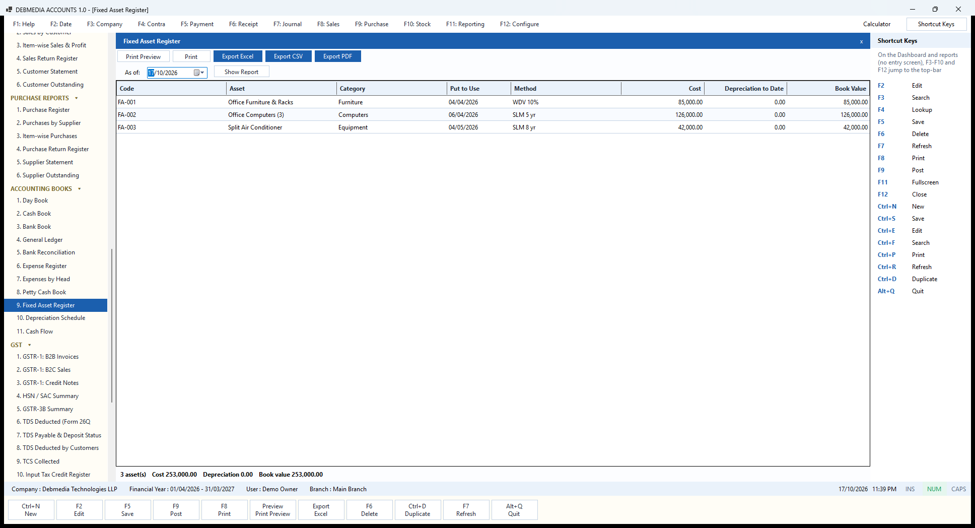Sort by the Put to Use column header

pyautogui.click(x=479, y=89)
